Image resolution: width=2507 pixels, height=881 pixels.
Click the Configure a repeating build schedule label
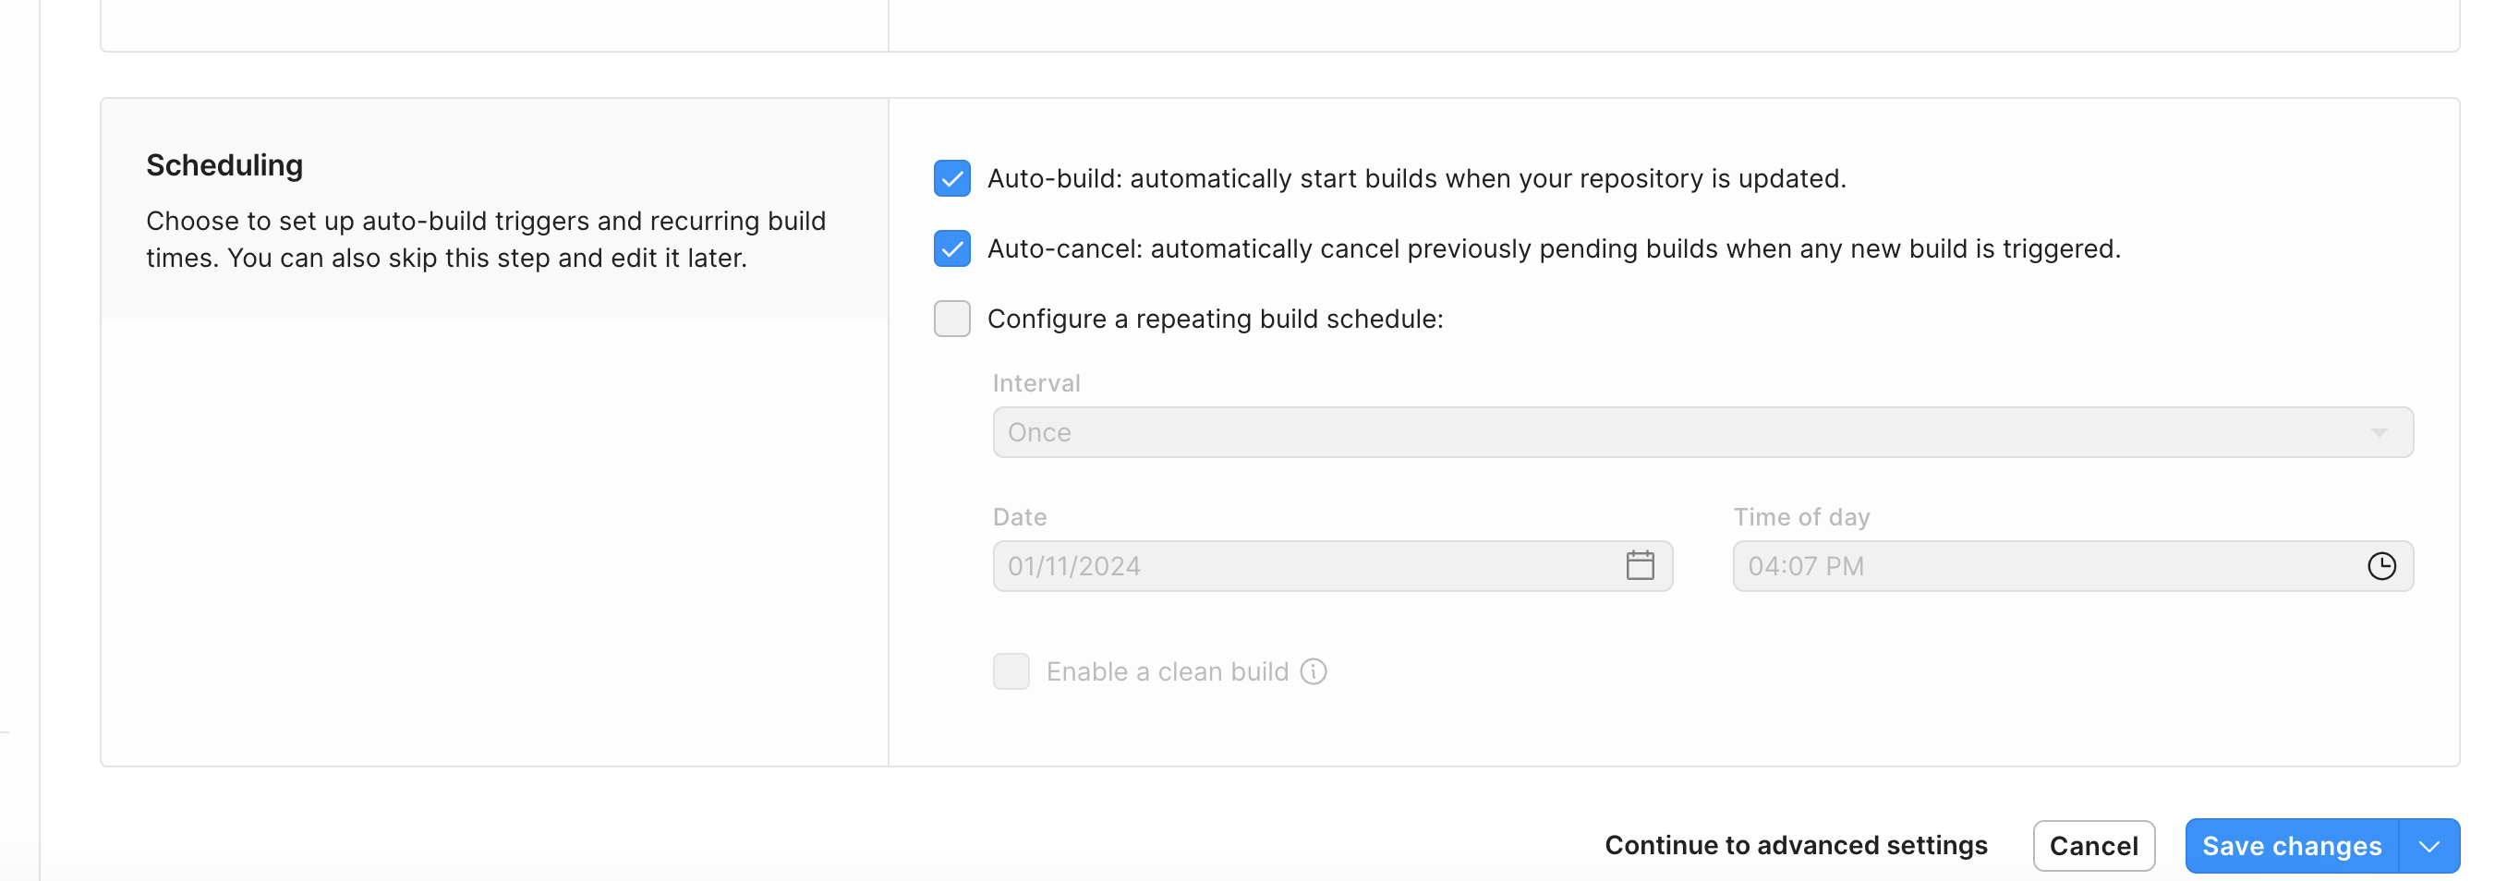coord(1215,320)
